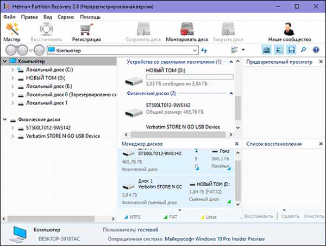Image resolution: width=326 pixels, height=246 pixels.
Task: Close Предварительный просмотр panel
Action: pyautogui.click(x=321, y=61)
